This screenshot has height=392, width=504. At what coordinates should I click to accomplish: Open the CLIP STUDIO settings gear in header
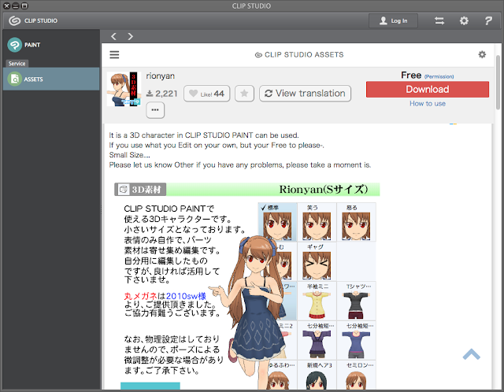(464, 21)
